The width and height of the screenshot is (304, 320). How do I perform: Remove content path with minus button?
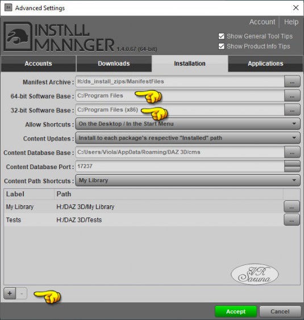point(22,293)
